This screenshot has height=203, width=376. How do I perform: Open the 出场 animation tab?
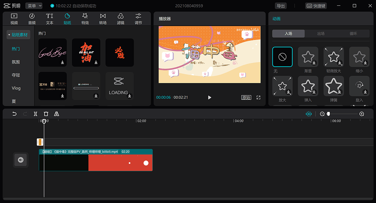321,33
